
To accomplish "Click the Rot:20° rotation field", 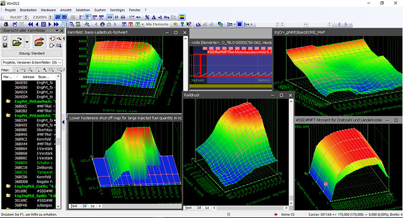I will [x=16, y=17].
